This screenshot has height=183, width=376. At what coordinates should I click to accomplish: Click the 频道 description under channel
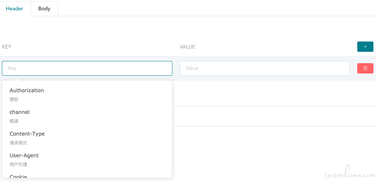[14, 121]
